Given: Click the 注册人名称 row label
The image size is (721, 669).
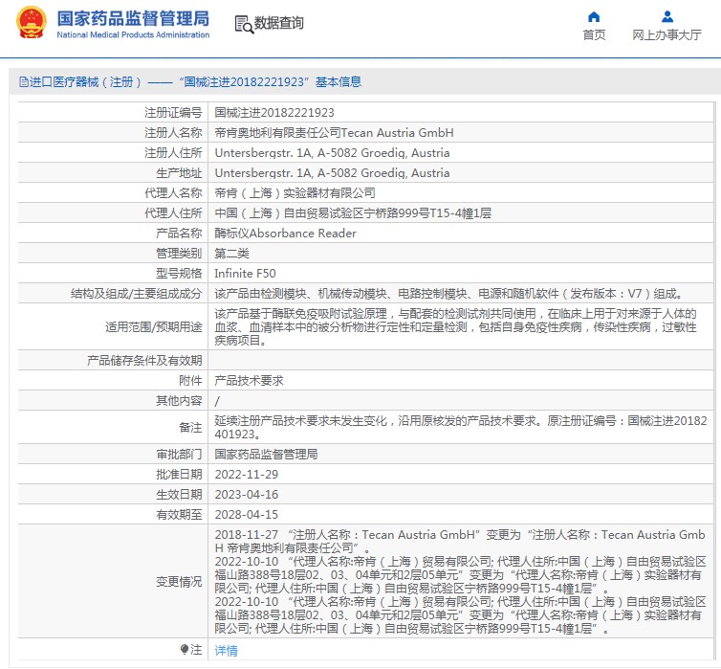Looking at the screenshot, I should [173, 133].
